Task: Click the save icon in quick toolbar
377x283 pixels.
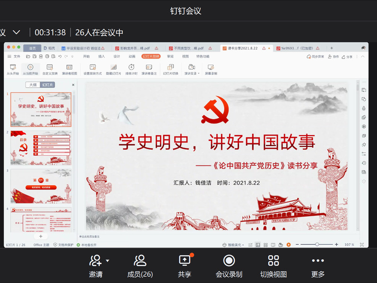Action: pyautogui.click(x=34, y=57)
